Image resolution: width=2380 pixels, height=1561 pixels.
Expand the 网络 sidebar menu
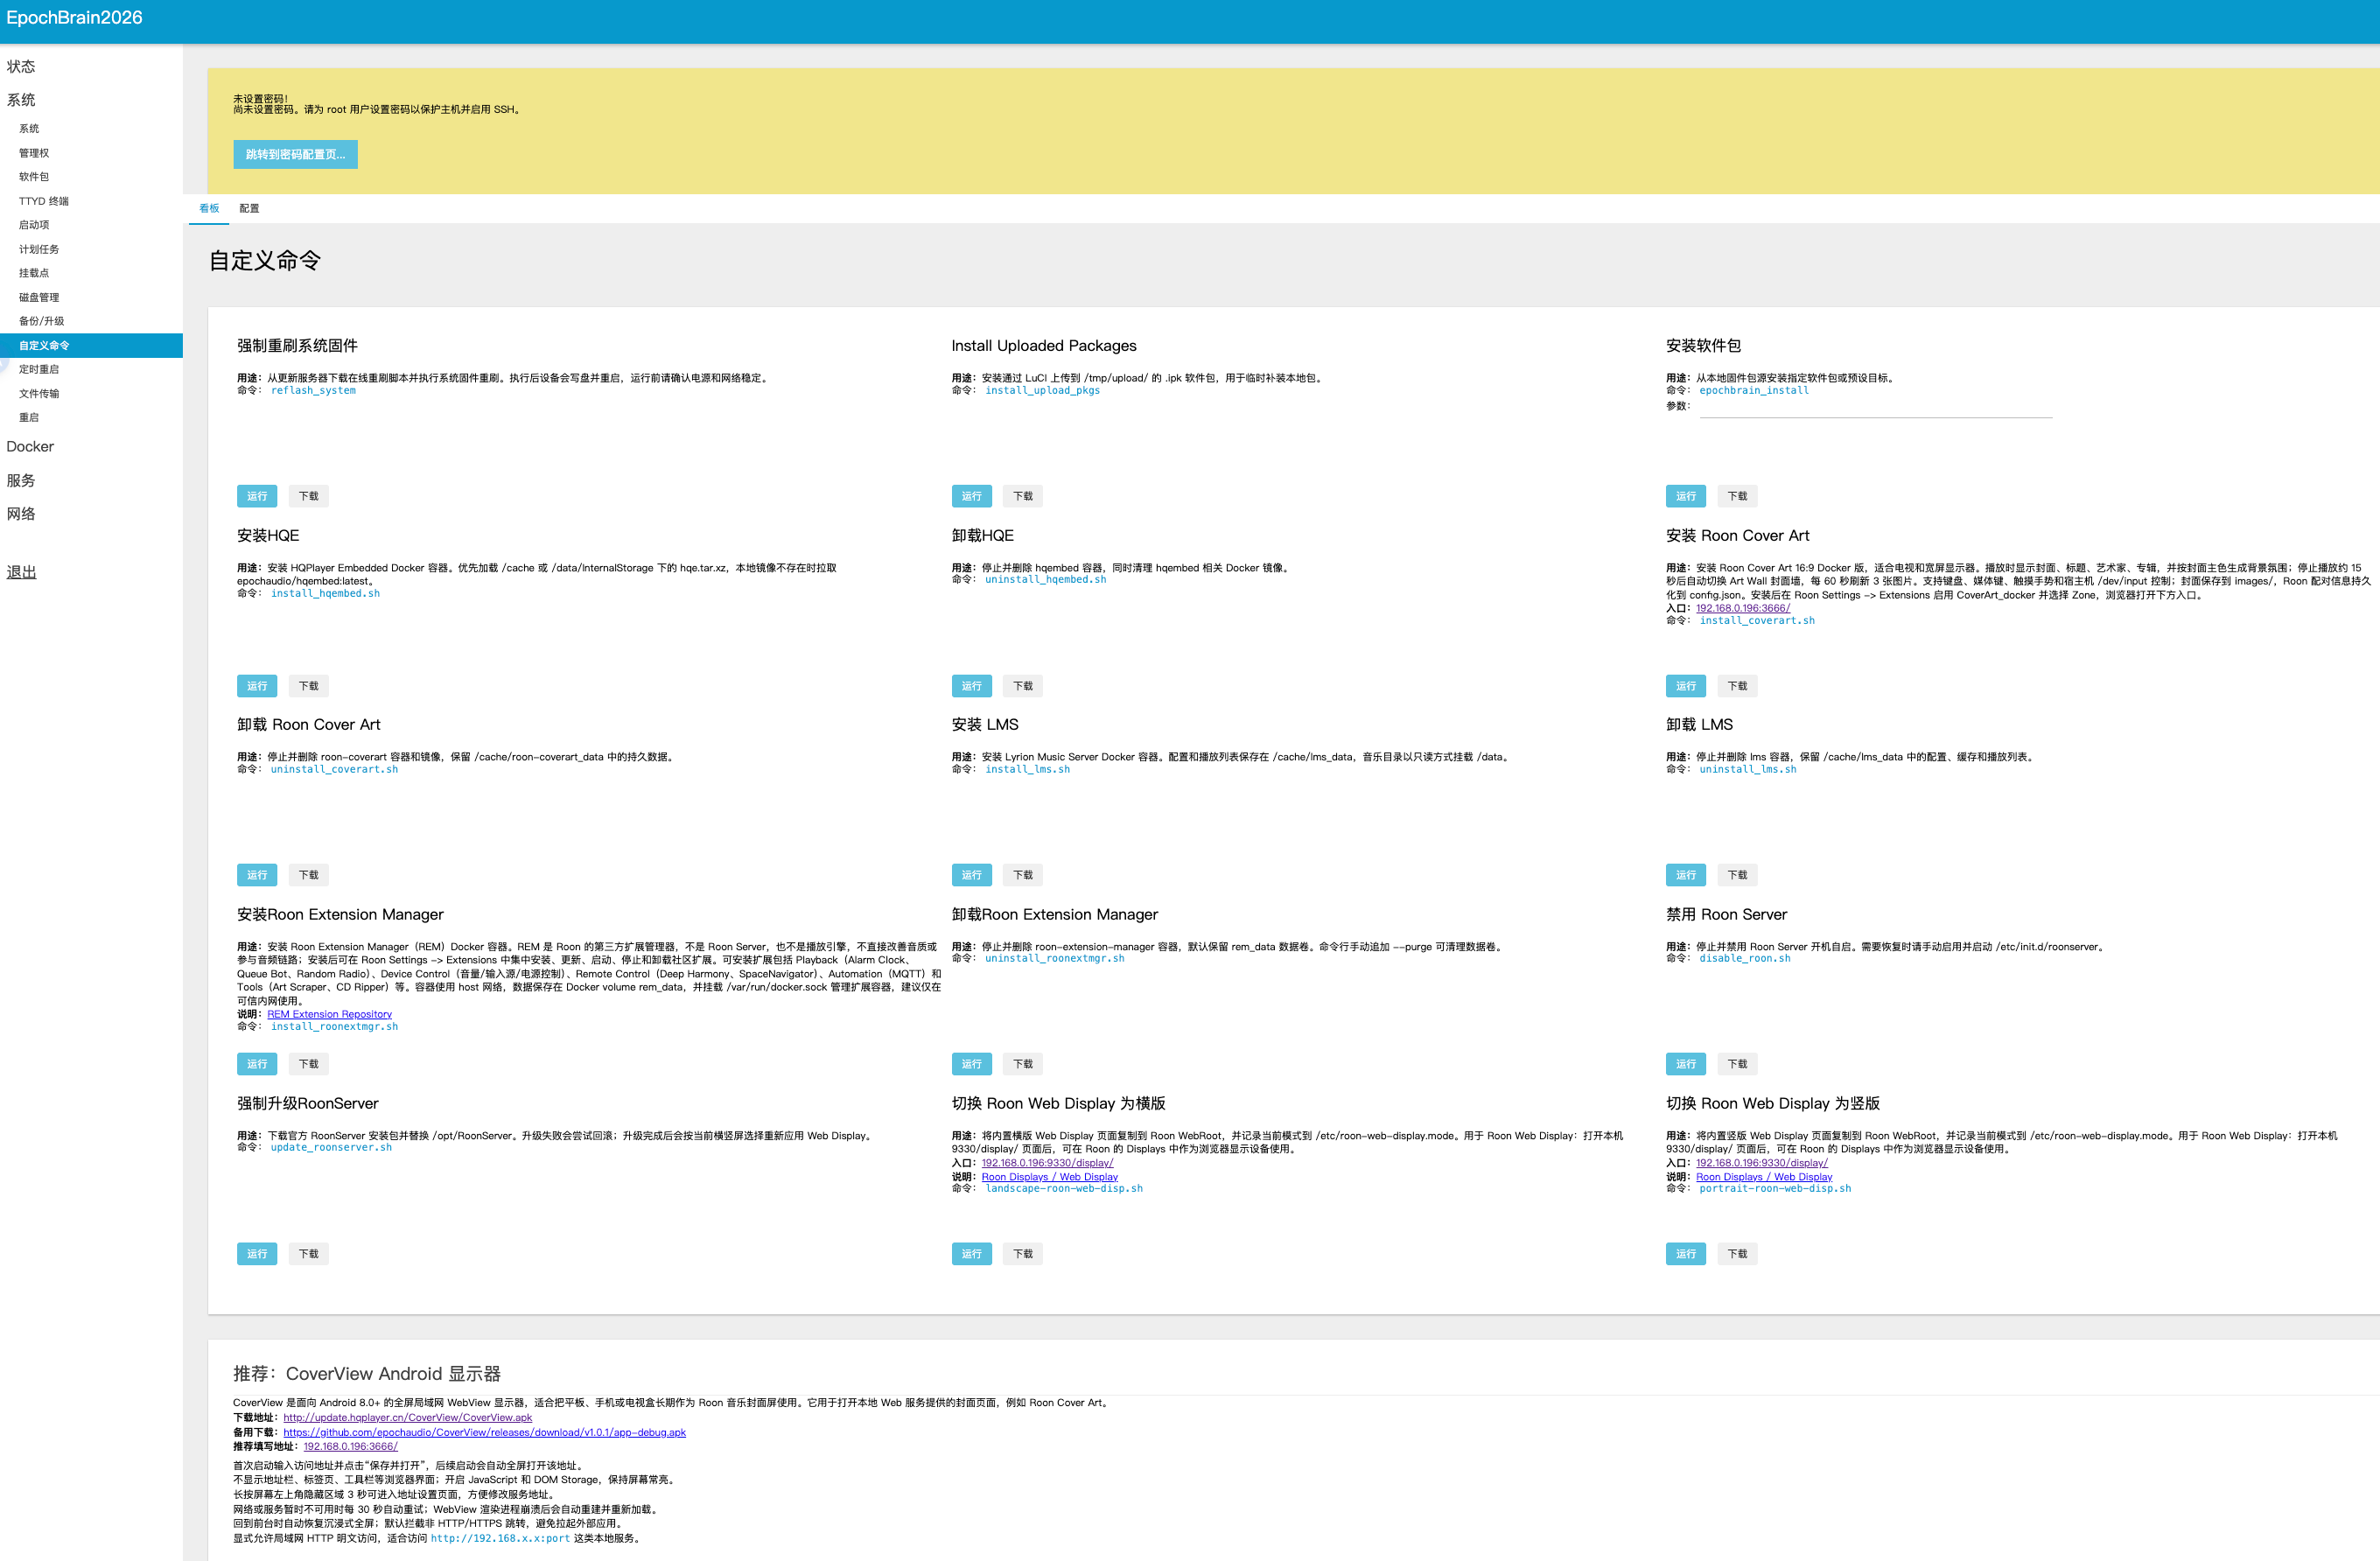point(21,514)
